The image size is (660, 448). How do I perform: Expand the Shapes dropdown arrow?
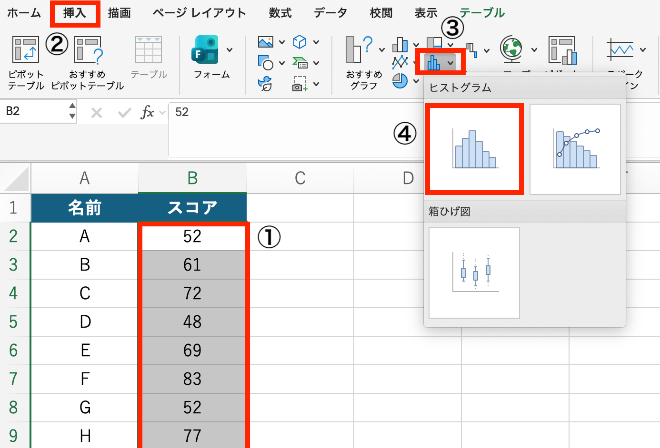point(282,63)
